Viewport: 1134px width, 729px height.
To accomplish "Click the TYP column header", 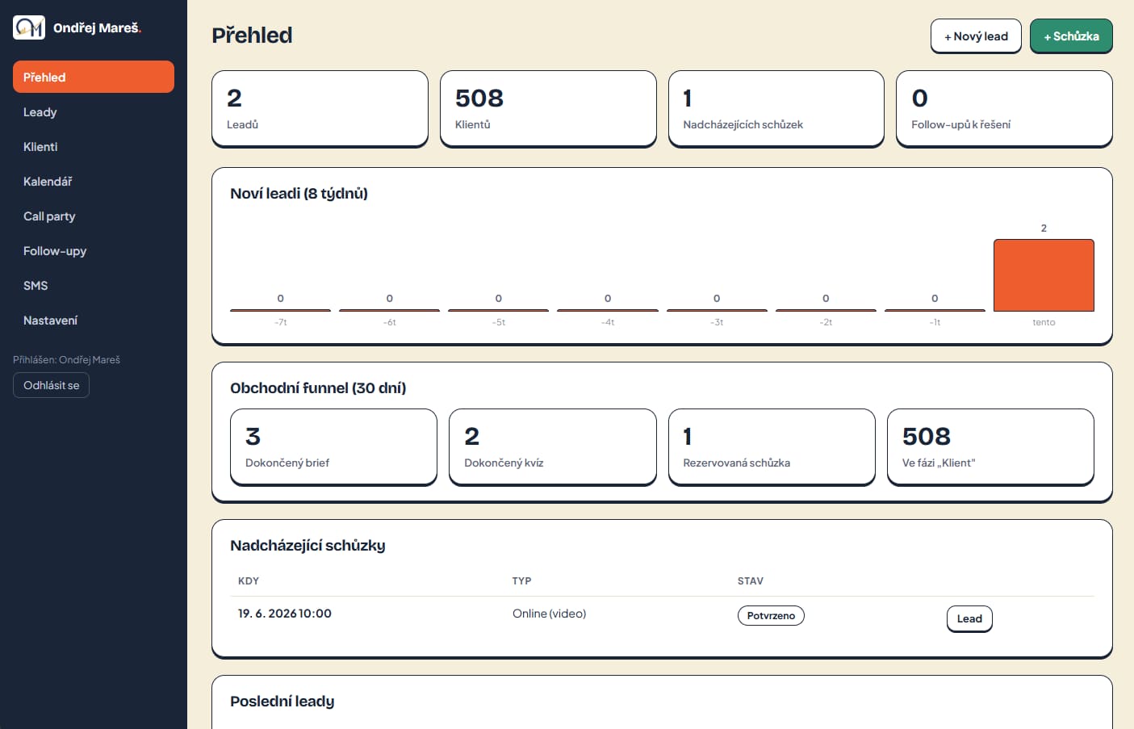I will pos(521,581).
